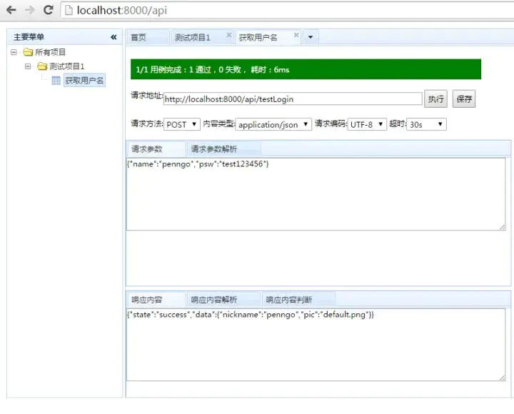Open the 请求编码 UTF-8 dropdown
Screen dimensions: 514x414
tap(367, 124)
